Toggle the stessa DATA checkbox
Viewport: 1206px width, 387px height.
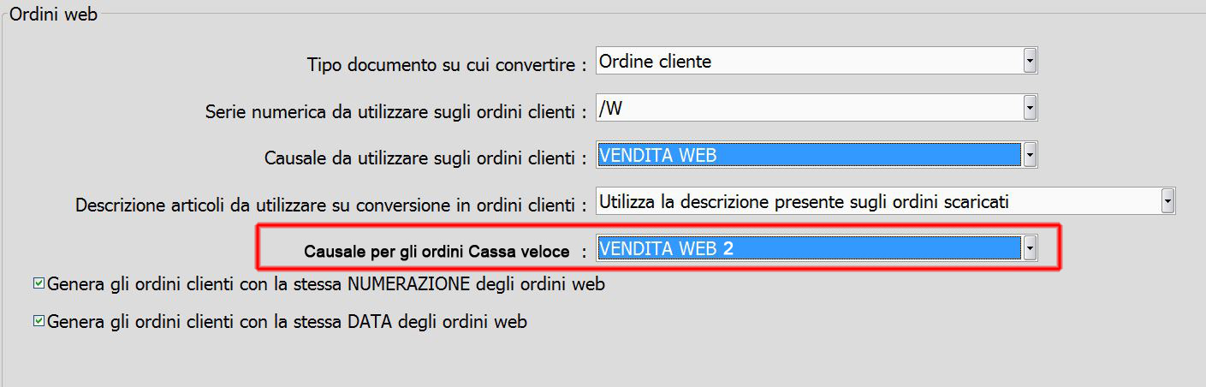point(38,322)
